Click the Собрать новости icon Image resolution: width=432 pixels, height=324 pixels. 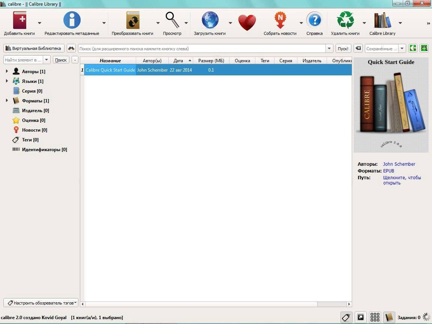point(280,20)
